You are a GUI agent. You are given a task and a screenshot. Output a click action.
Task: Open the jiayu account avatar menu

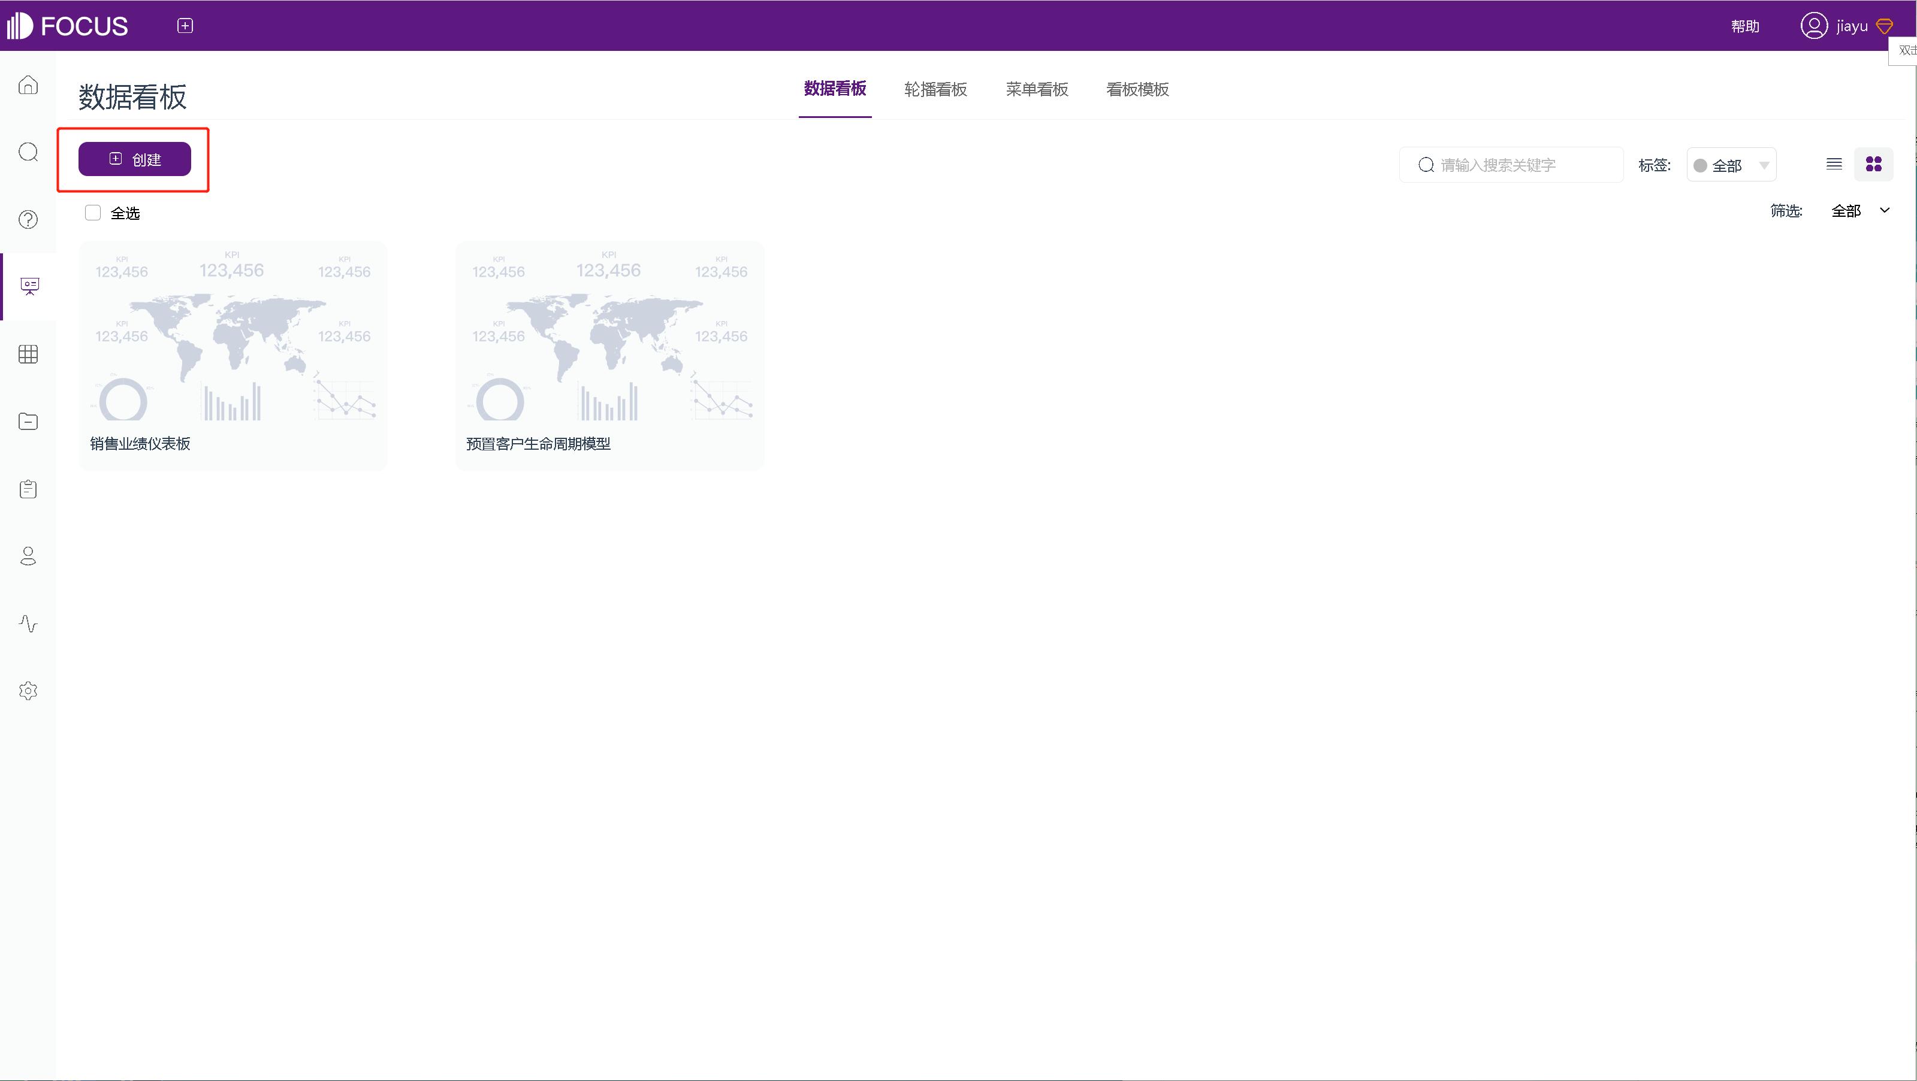[x=1813, y=25]
